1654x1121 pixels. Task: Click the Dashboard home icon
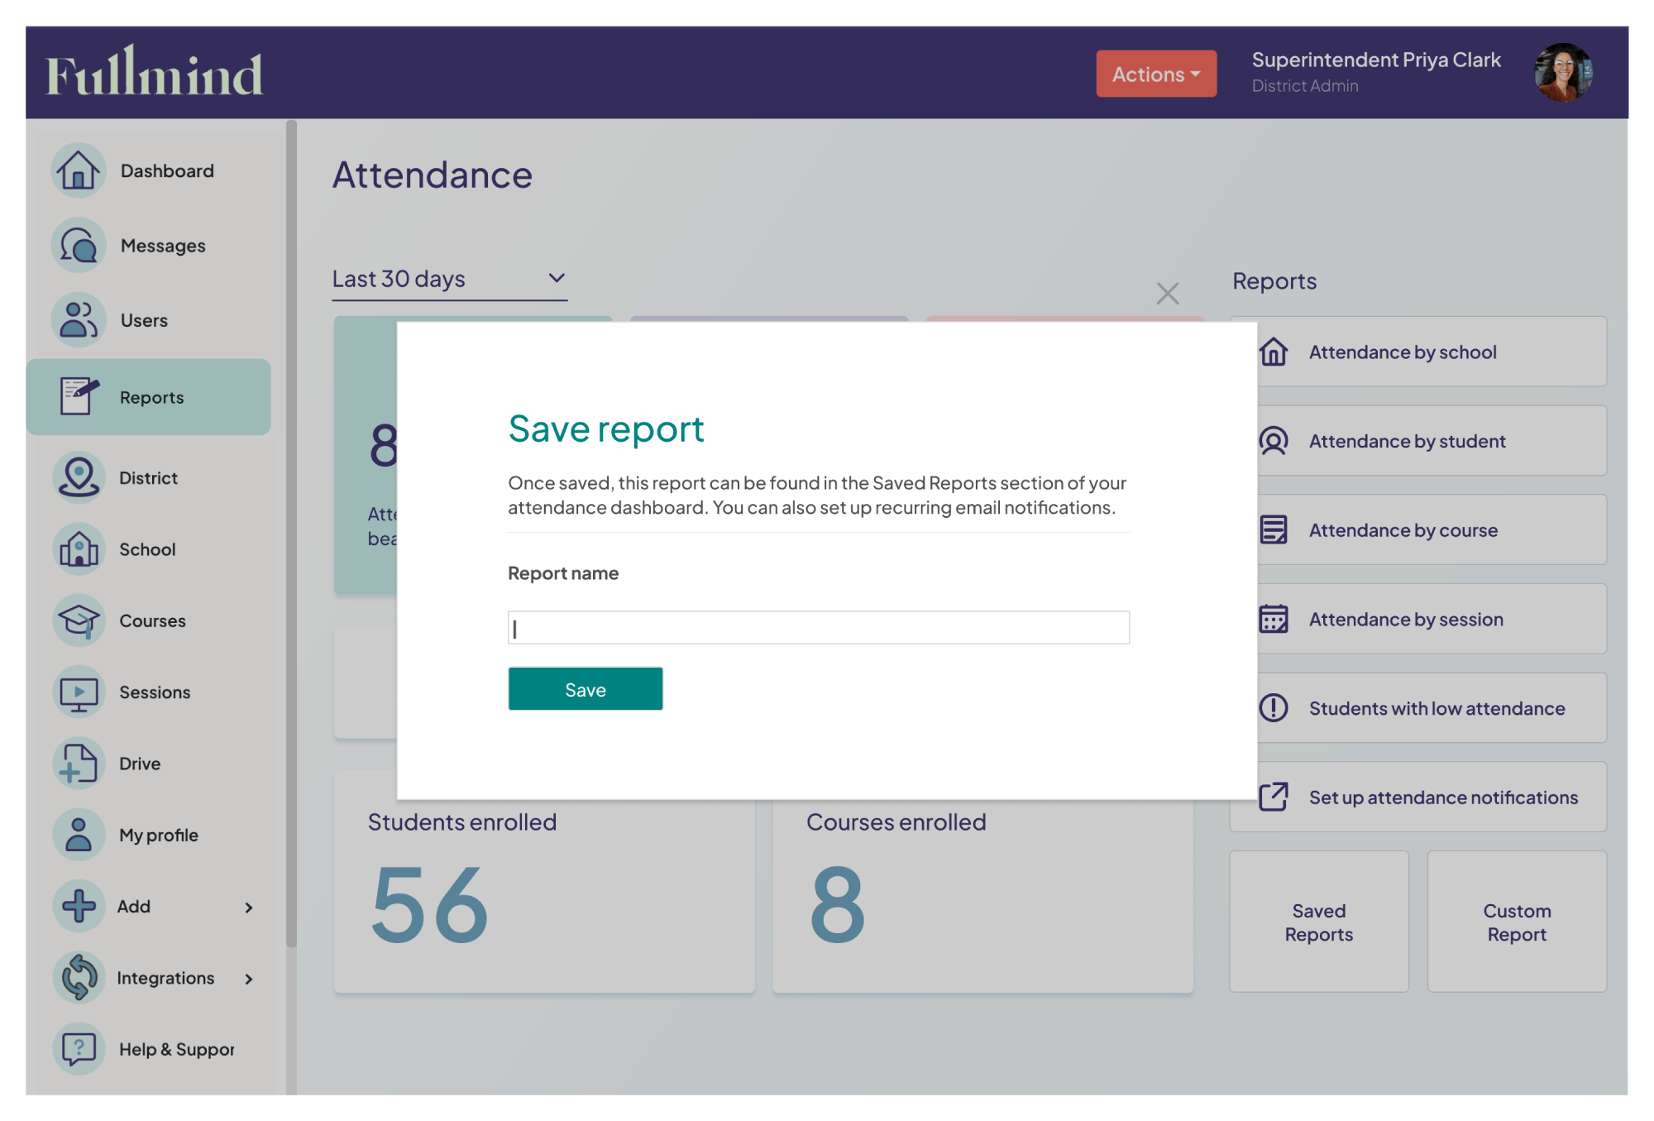(x=79, y=170)
